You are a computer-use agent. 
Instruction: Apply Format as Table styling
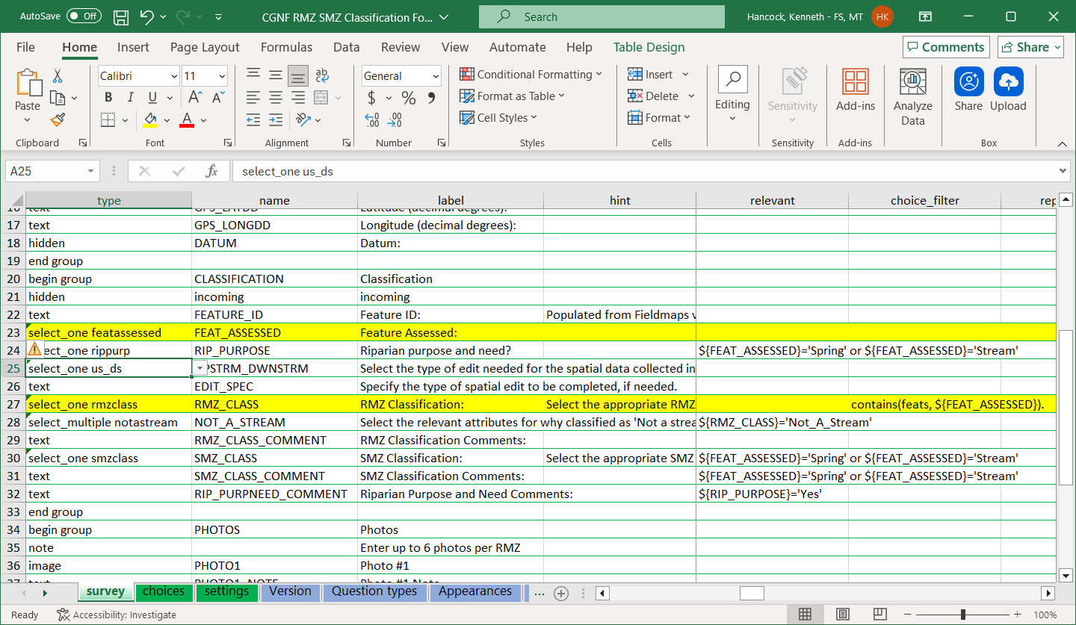(x=513, y=96)
